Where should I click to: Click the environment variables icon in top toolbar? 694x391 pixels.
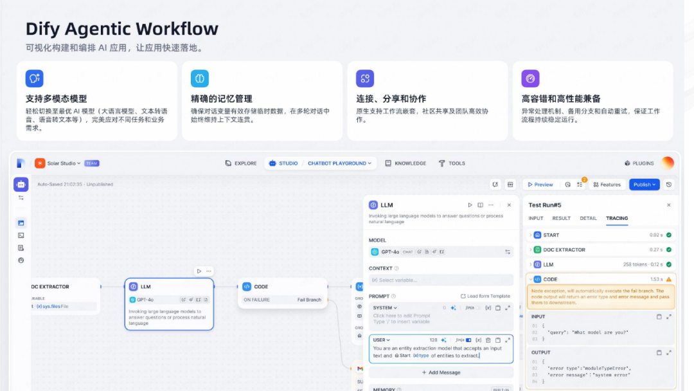510,185
